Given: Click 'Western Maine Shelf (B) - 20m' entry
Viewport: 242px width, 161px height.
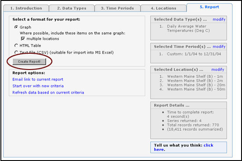Looking at the screenshot, I should coord(196,85).
